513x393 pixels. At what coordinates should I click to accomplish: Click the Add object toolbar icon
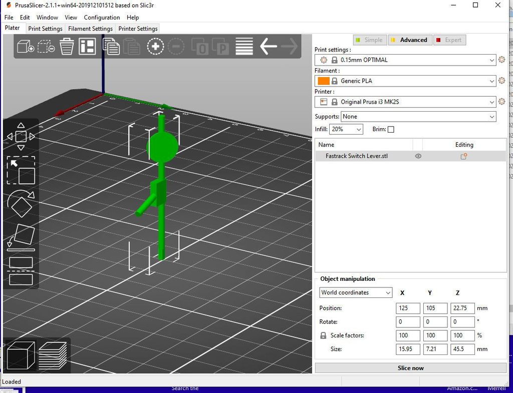click(x=25, y=47)
